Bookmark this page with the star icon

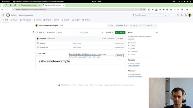(x=144, y=9)
